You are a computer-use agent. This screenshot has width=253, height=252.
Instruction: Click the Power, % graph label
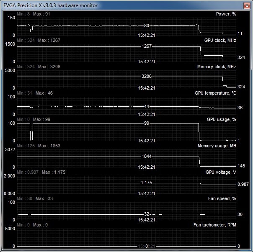click(x=223, y=14)
